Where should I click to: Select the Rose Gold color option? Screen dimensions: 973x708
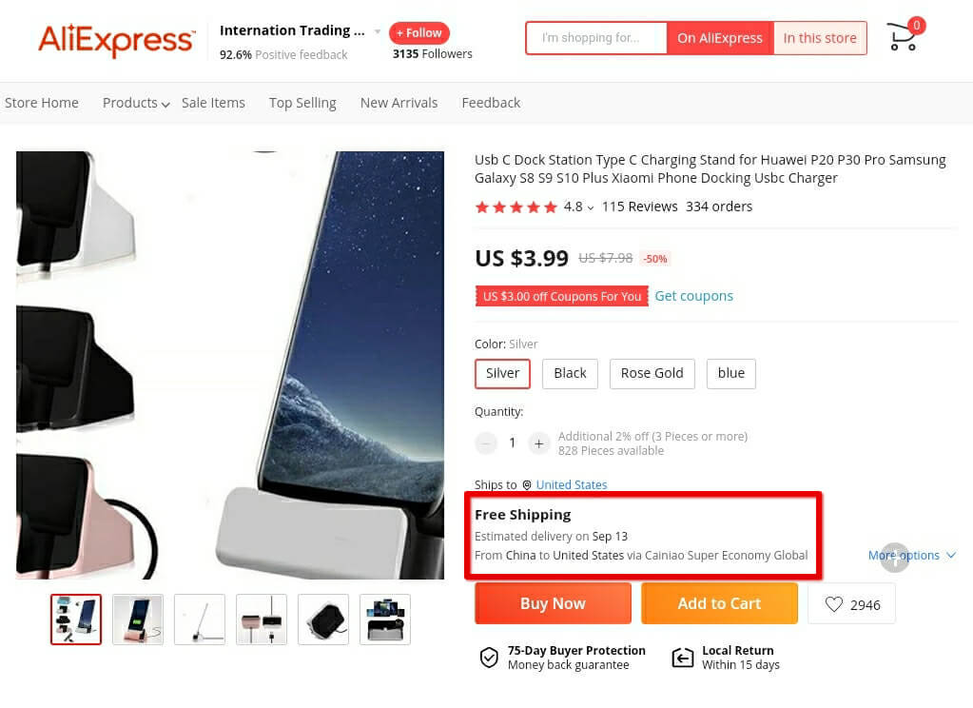[652, 373]
